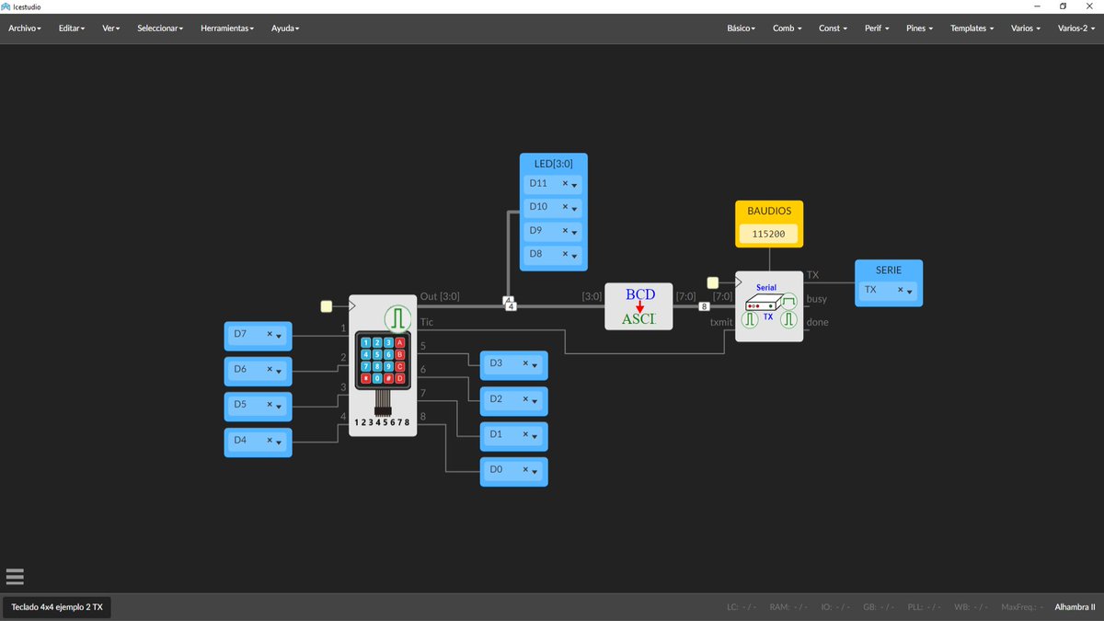The image size is (1104, 621).
Task: Open the Varios-2 menu
Action: [1075, 29]
